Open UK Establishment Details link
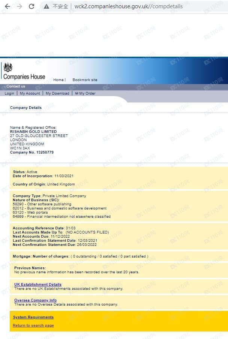This screenshot has width=228, height=339. 38,285
